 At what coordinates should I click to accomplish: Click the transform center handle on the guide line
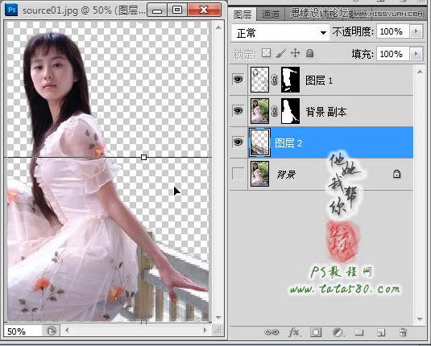click(143, 158)
